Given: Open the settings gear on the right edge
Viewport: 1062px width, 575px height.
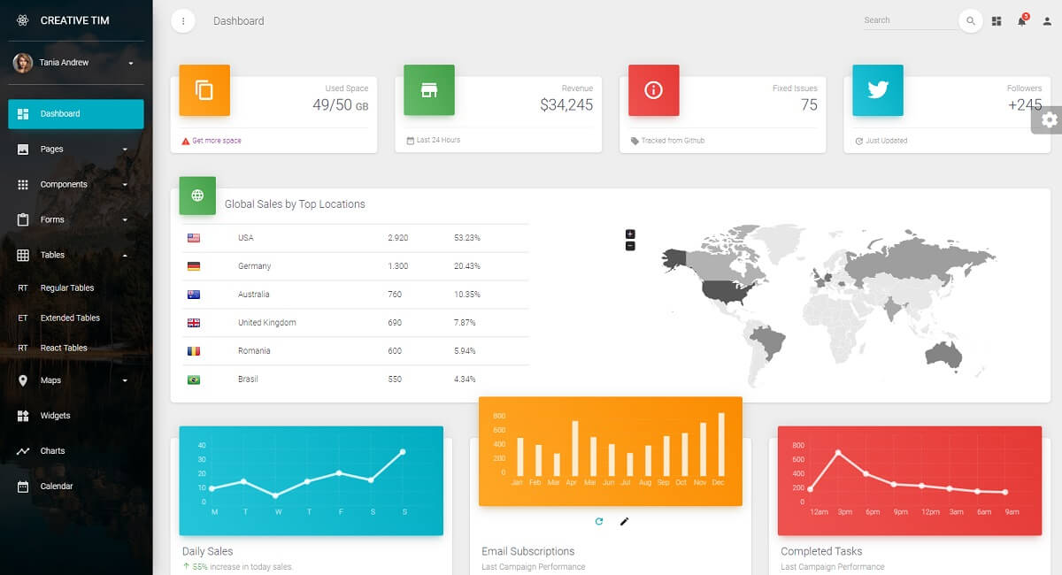Looking at the screenshot, I should point(1051,121).
